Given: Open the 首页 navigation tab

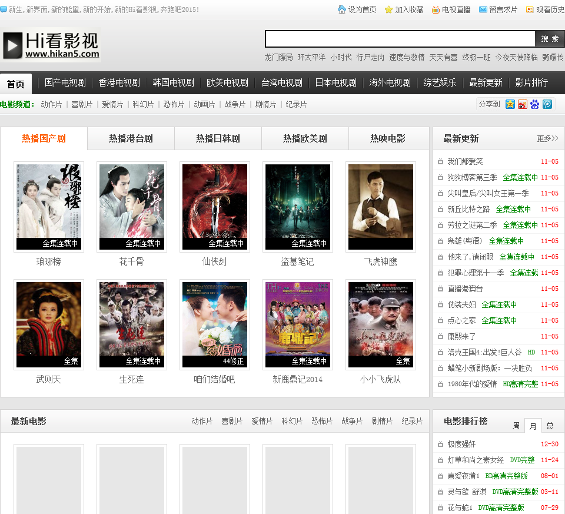Looking at the screenshot, I should (x=16, y=84).
